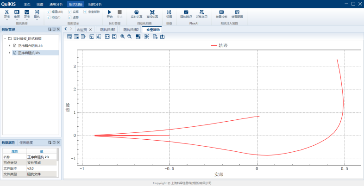
Task: Launch 阻抗辨识 in the FlexAI group
Action: 186,13
